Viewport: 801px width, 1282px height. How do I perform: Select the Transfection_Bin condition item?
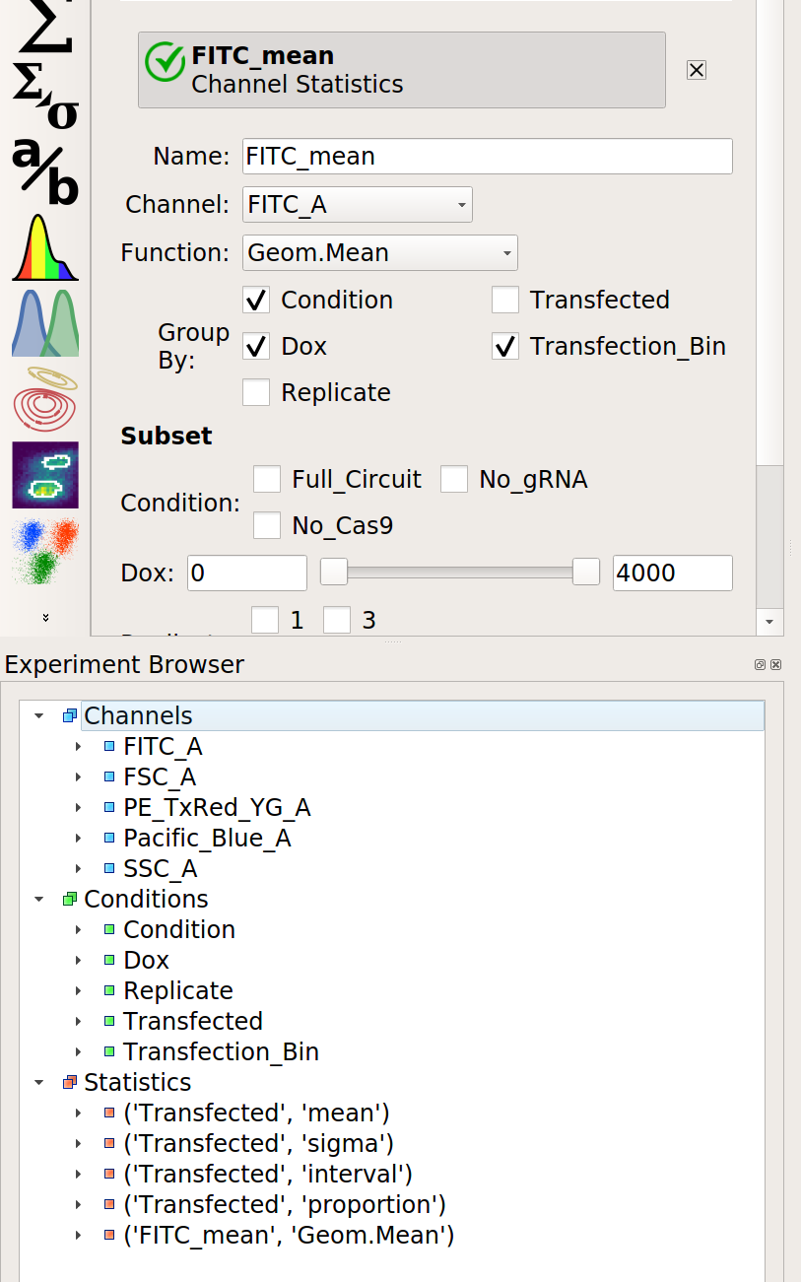click(221, 1052)
